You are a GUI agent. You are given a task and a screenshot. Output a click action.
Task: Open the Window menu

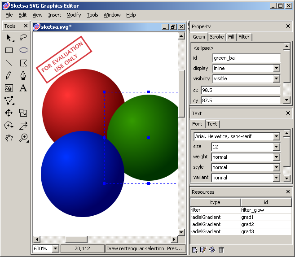click(112, 15)
